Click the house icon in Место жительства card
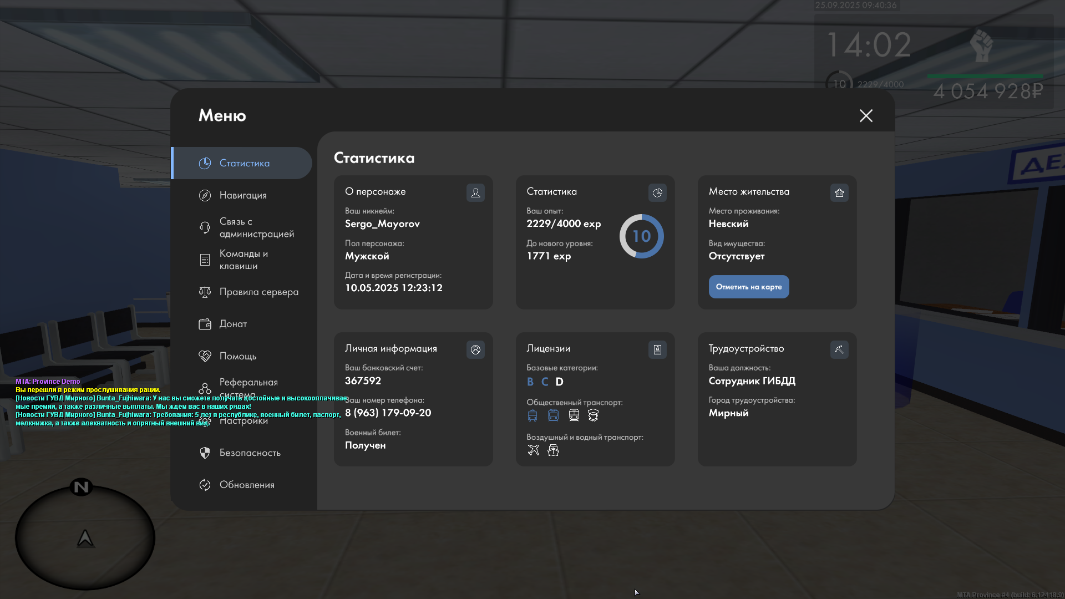Screen dimensions: 1065x599 tap(839, 192)
